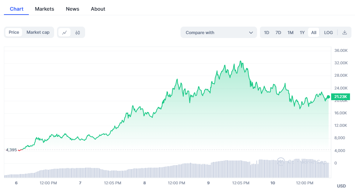Image resolution: width=355 pixels, height=190 pixels.
Task: Switch to candlestick chart icon
Action: click(x=78, y=32)
